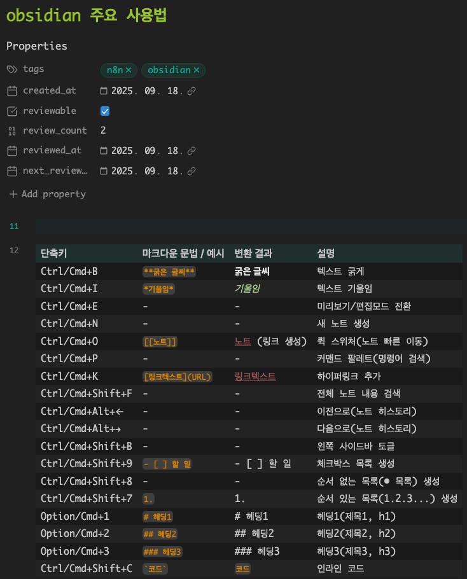Open daily note link of created_at date

pos(192,91)
